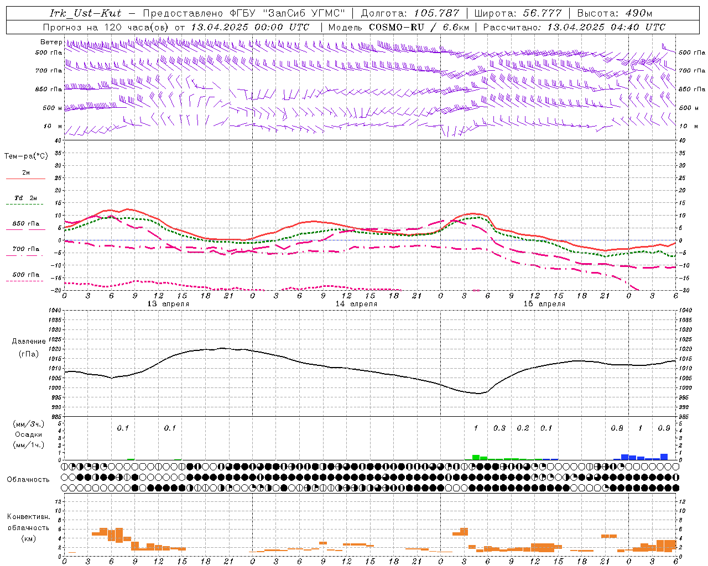Click the Ветер label
The image size is (708, 566).
tap(51, 42)
